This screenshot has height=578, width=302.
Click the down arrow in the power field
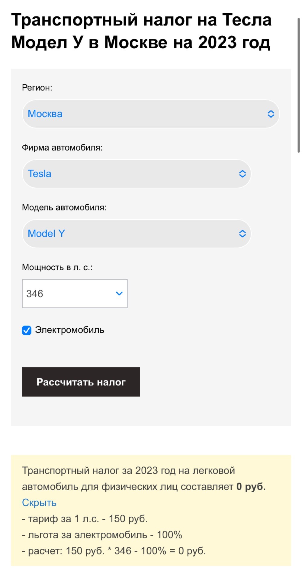pos(119,294)
